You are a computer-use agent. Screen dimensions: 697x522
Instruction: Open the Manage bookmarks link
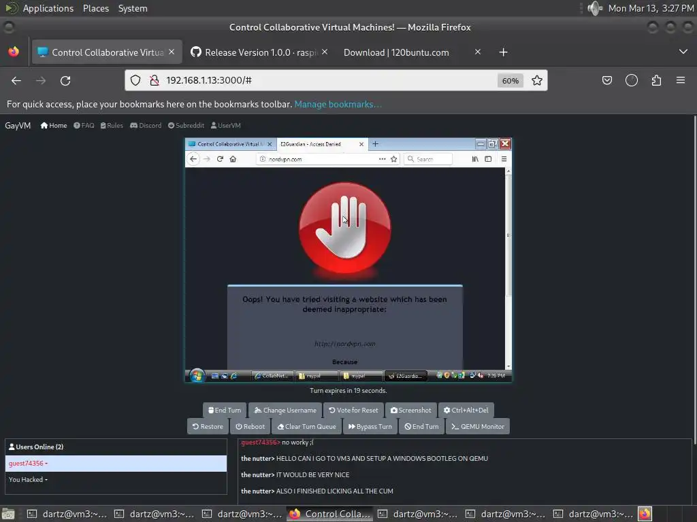point(338,104)
